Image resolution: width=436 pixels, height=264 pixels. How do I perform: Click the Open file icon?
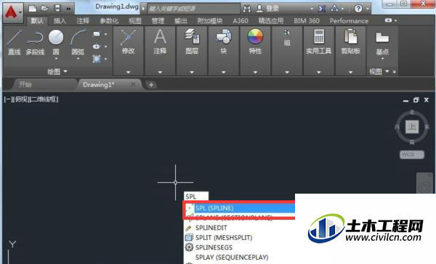pyautogui.click(x=45, y=9)
